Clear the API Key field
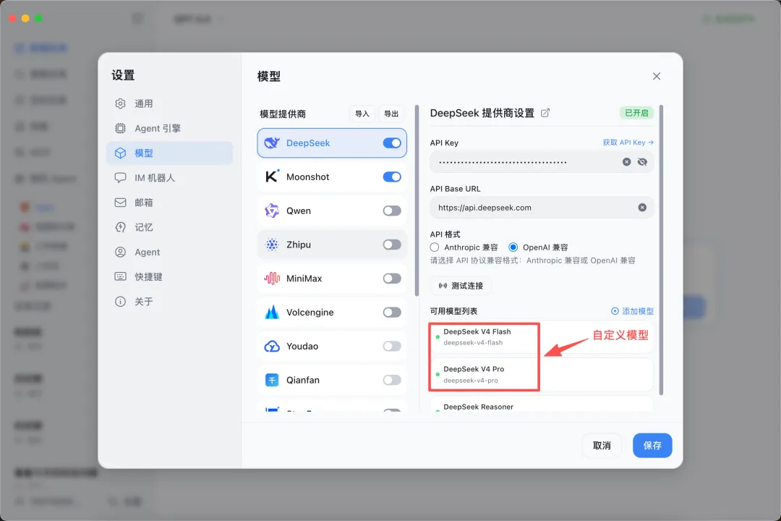This screenshot has height=521, width=781. pyautogui.click(x=626, y=162)
